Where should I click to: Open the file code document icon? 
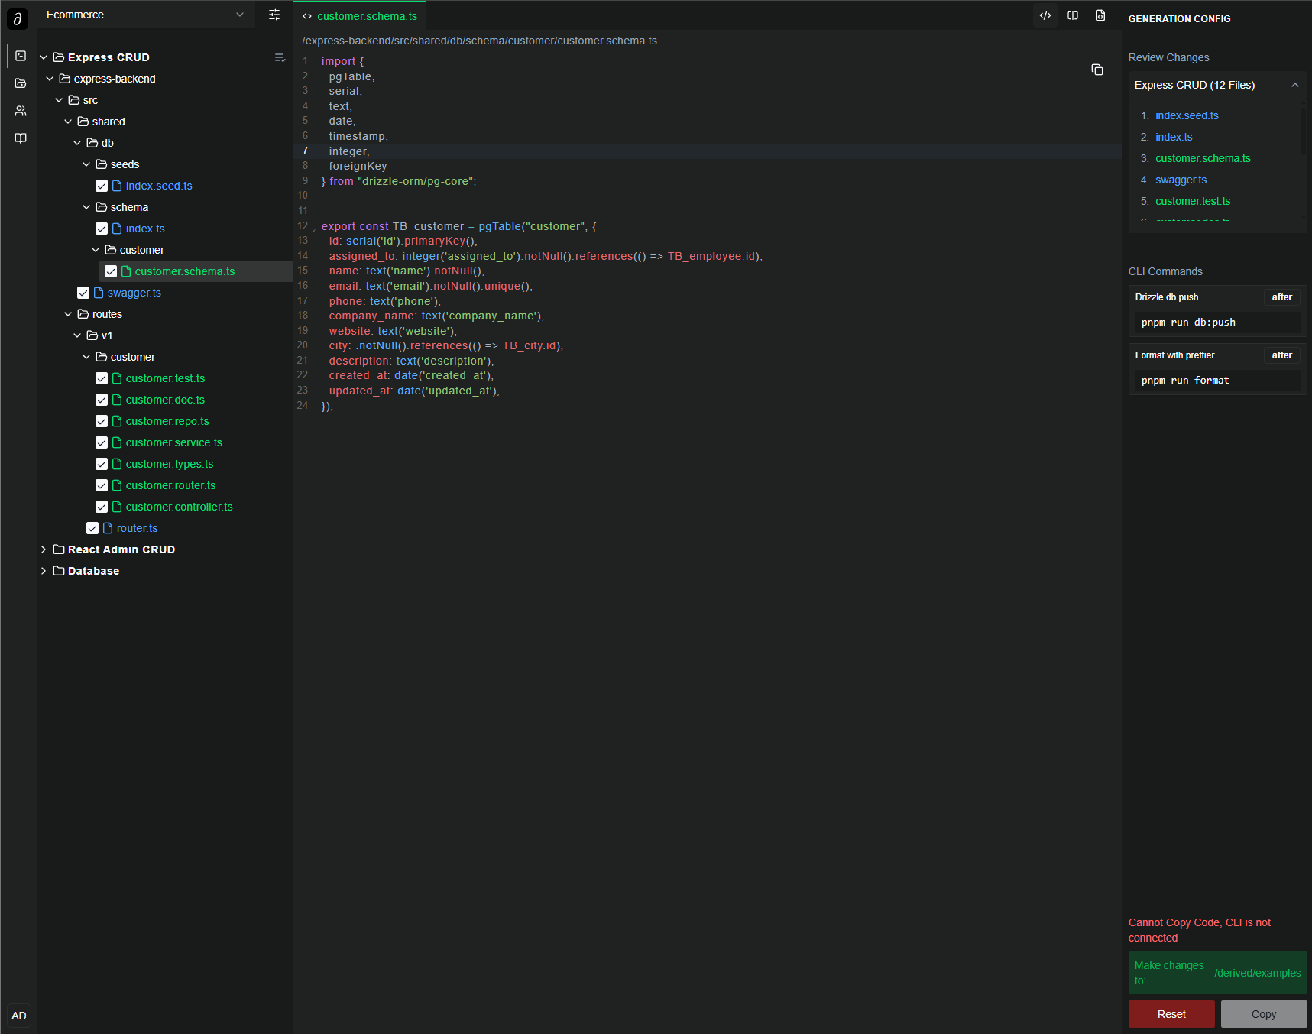pos(1100,15)
